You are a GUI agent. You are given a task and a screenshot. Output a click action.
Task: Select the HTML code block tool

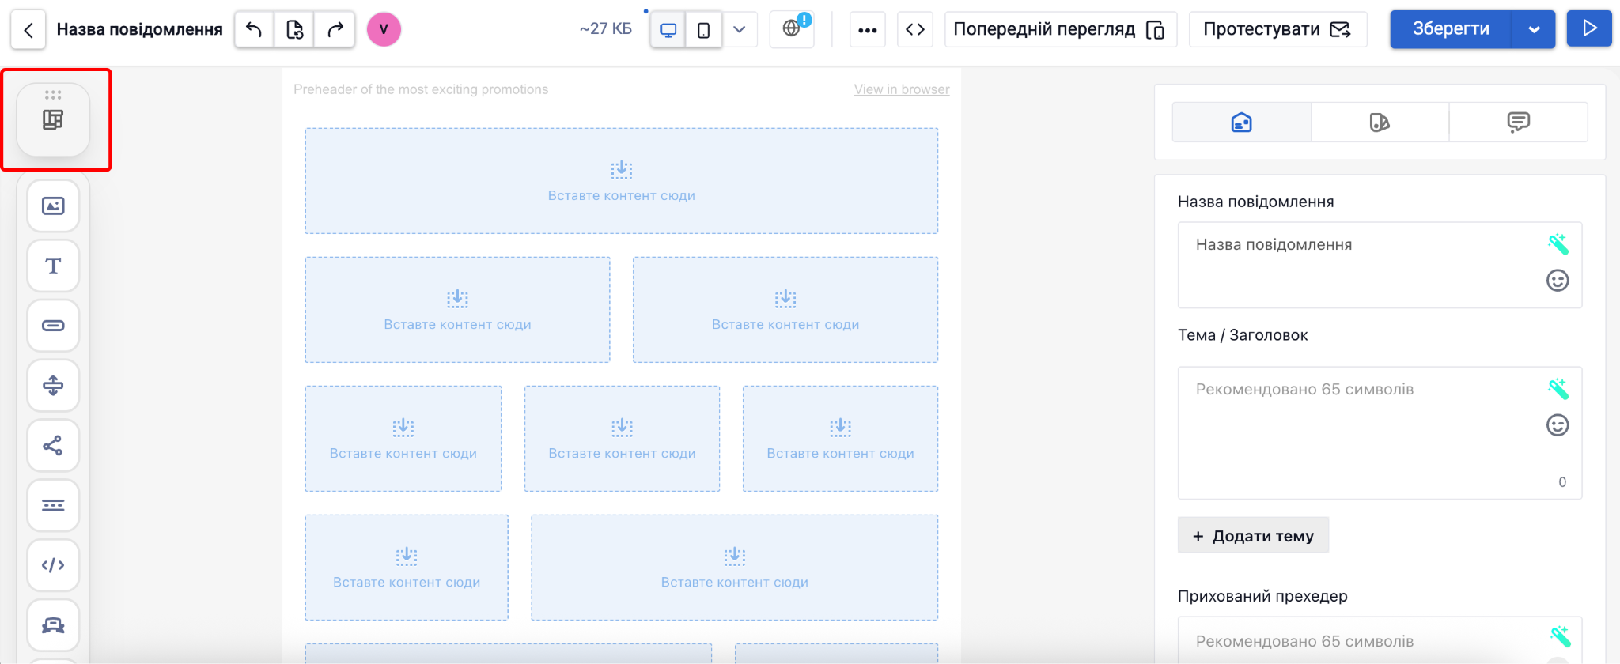(x=53, y=565)
